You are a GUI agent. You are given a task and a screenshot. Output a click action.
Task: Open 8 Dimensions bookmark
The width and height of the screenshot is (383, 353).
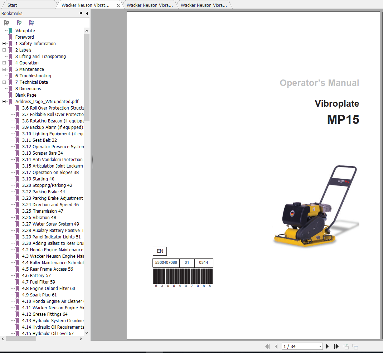pos(28,89)
